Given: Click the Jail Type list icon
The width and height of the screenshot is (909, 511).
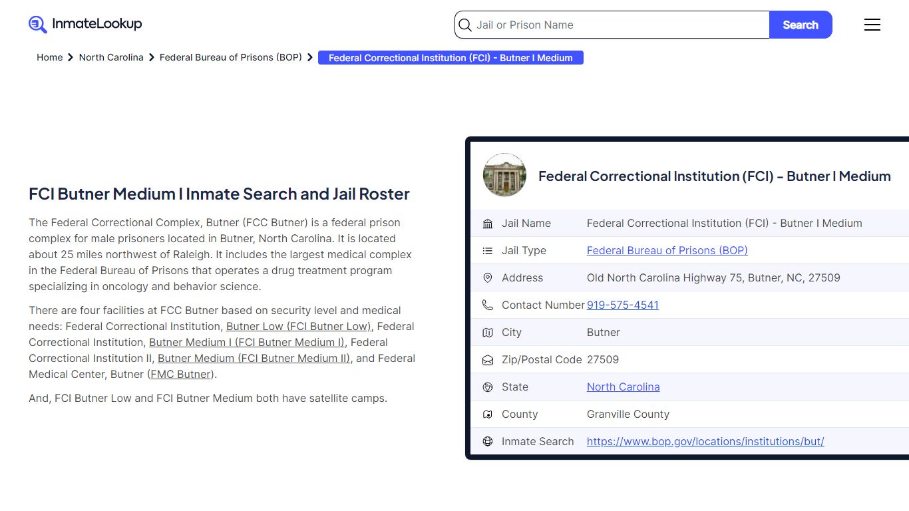Looking at the screenshot, I should coord(488,251).
